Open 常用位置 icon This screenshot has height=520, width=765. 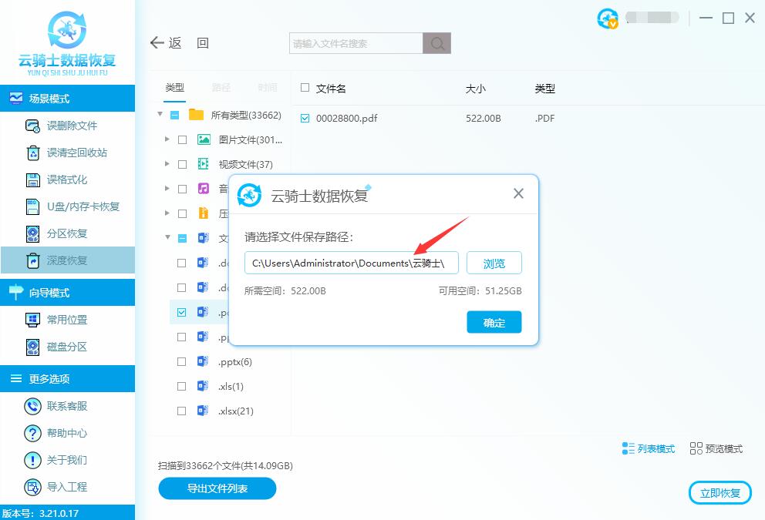(x=32, y=320)
